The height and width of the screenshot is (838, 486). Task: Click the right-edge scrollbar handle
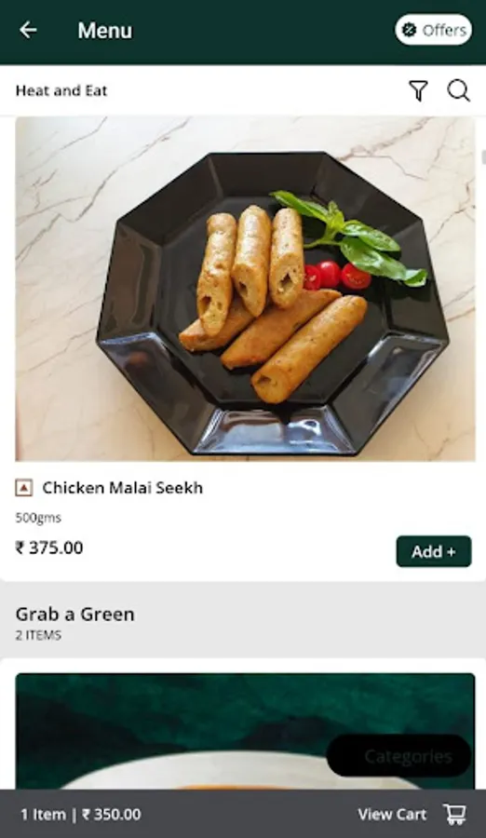tap(483, 157)
